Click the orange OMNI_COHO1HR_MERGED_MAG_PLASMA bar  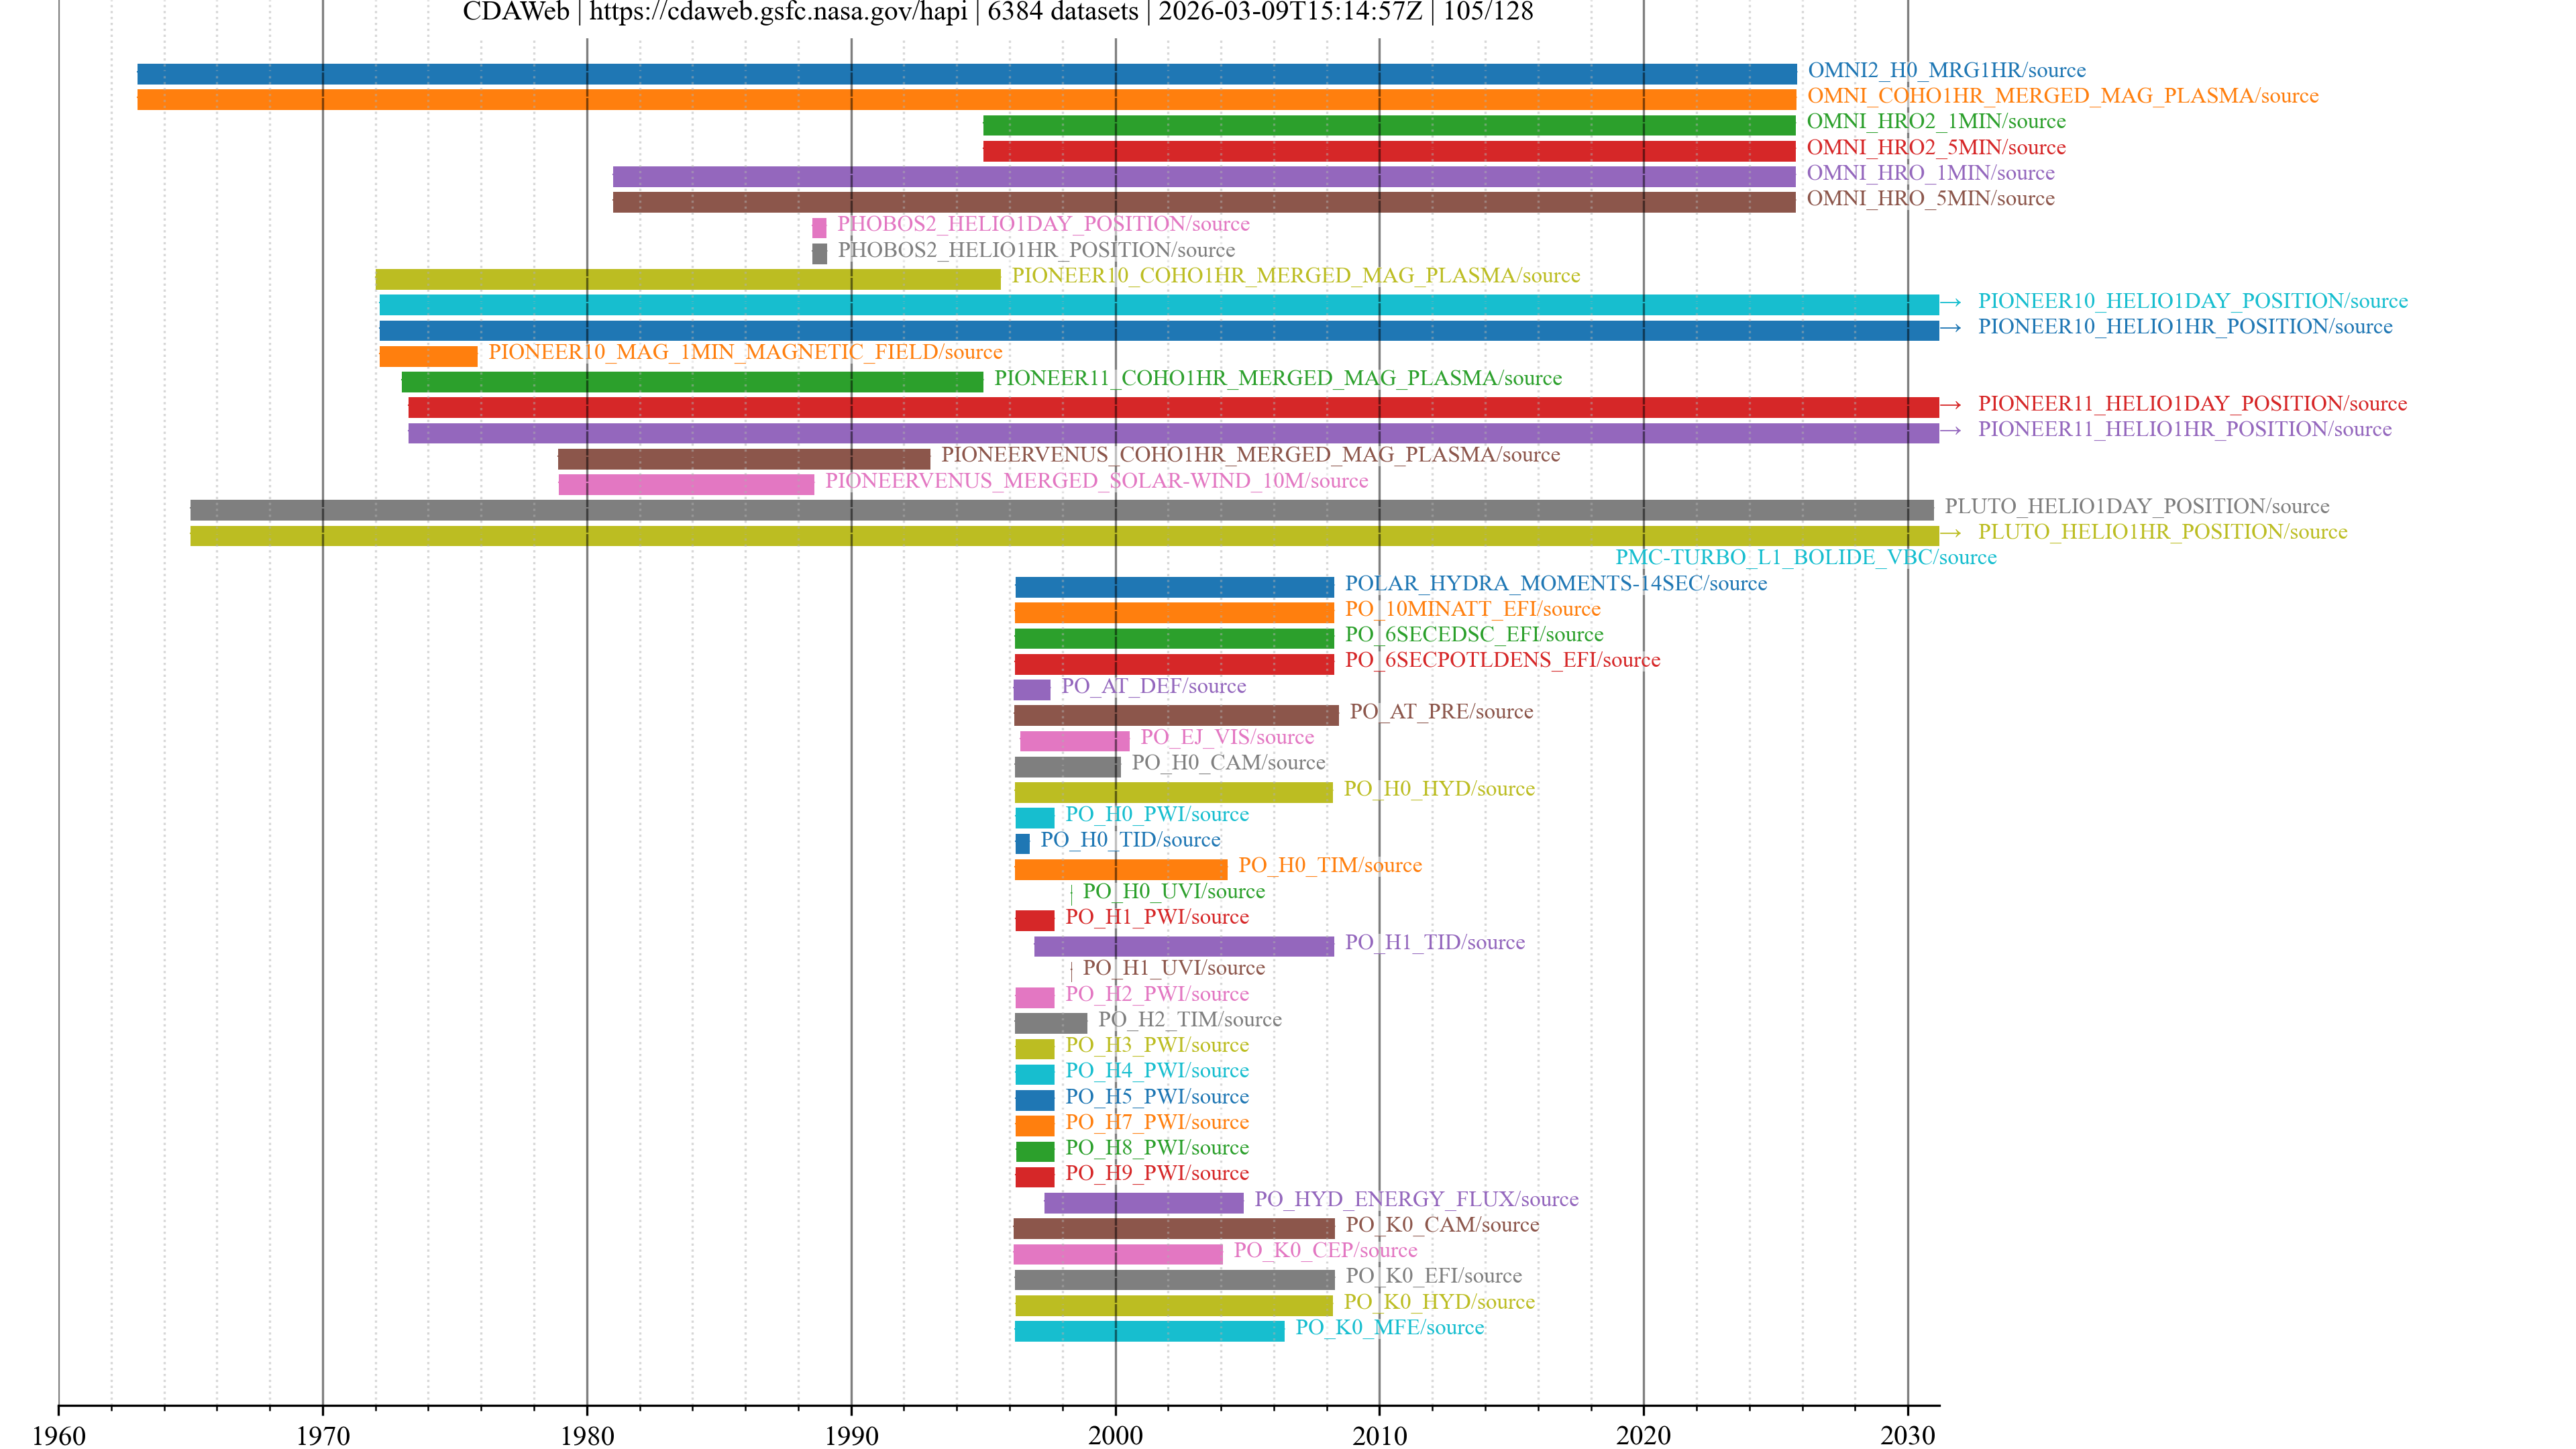[x=965, y=99]
